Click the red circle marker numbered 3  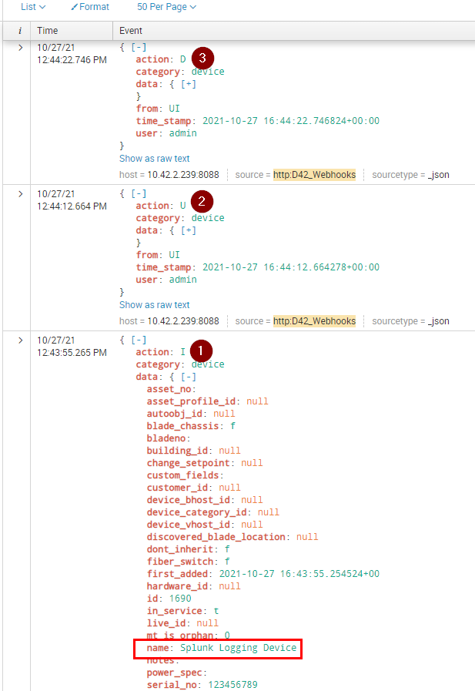202,58
